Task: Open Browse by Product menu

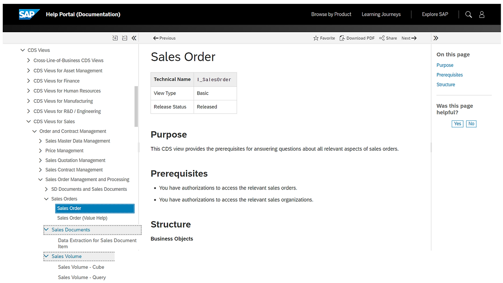Action: point(331,15)
